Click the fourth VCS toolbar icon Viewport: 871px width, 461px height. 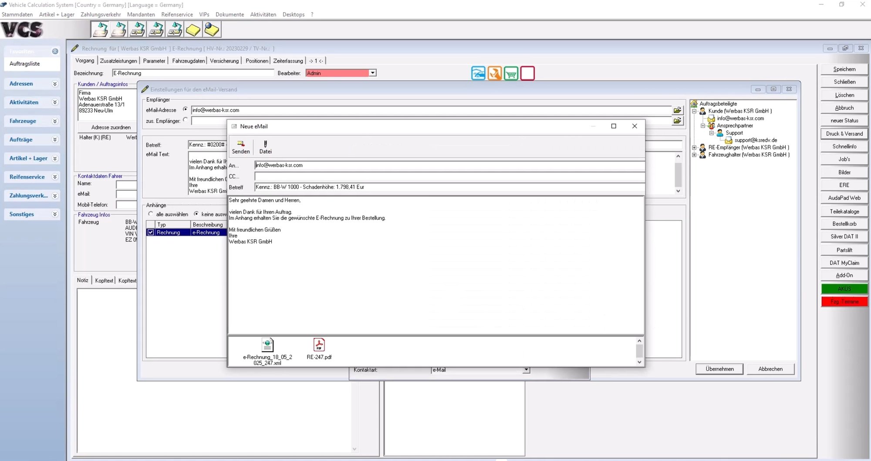click(x=156, y=30)
